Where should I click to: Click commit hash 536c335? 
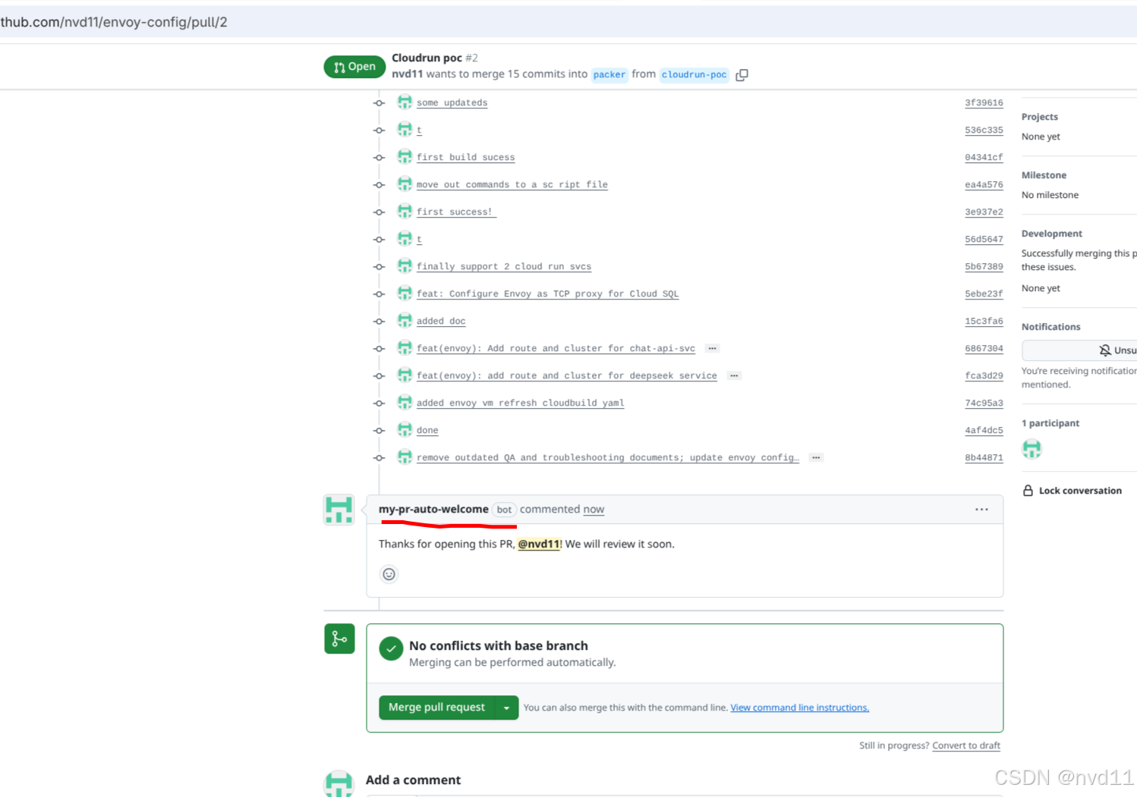click(984, 130)
